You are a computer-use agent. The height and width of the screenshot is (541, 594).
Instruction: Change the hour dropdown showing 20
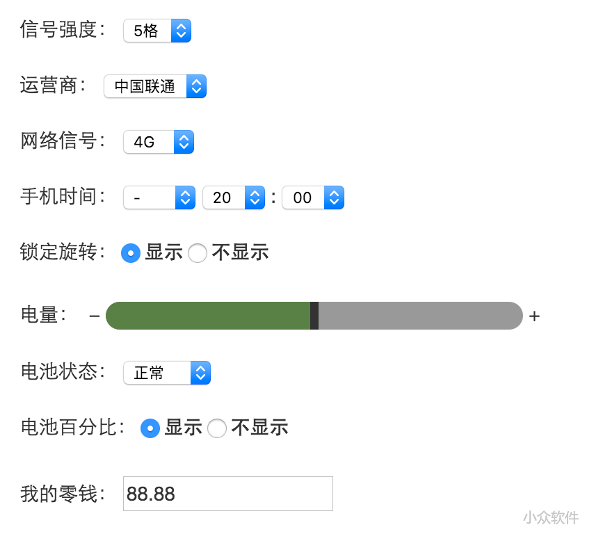tap(234, 197)
